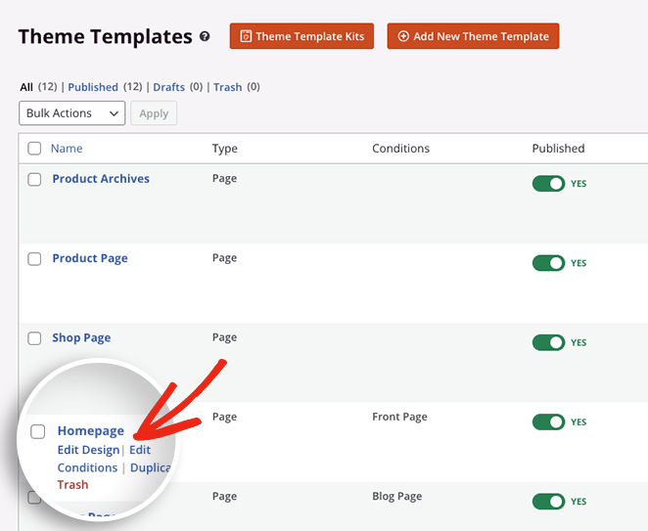Click the help question mark icon
The width and height of the screenshot is (648, 531).
[205, 37]
